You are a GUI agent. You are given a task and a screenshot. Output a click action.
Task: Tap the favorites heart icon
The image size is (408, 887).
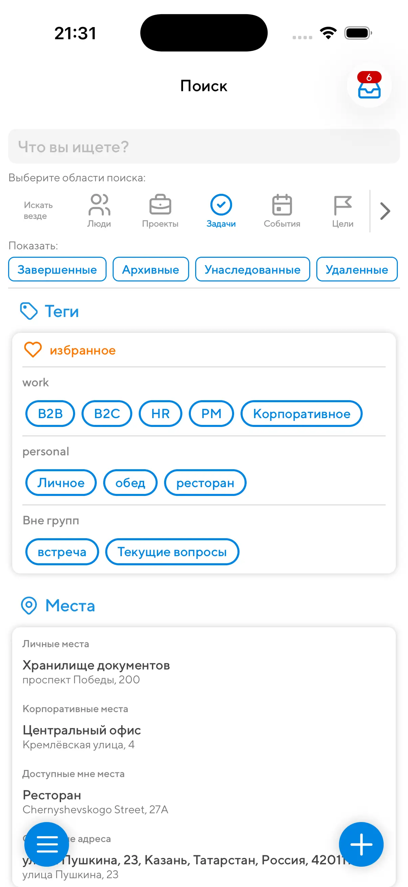(x=33, y=349)
